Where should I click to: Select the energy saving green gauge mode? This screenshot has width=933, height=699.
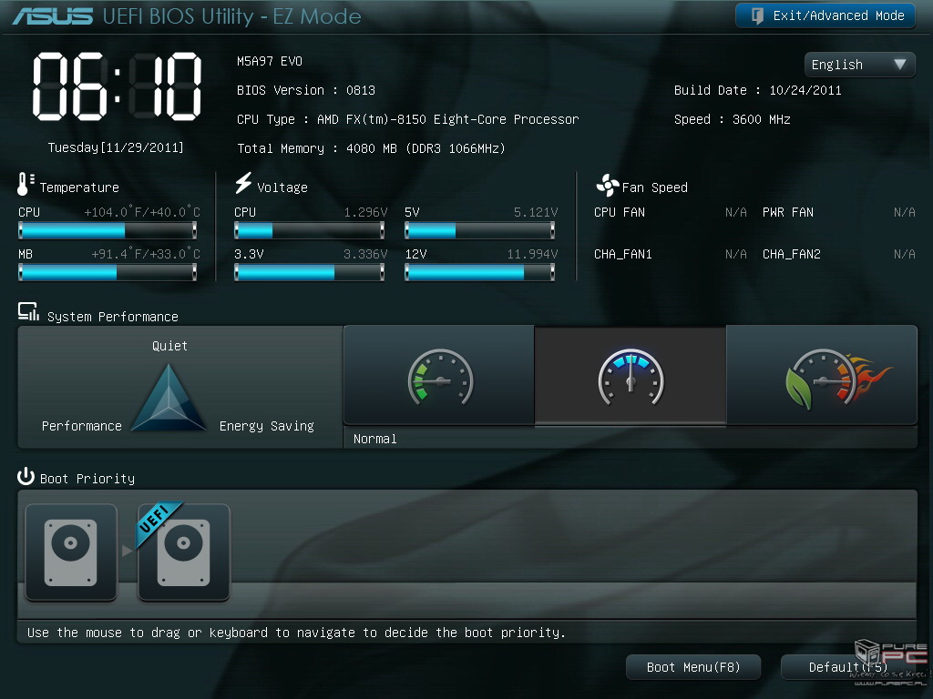[x=439, y=376]
